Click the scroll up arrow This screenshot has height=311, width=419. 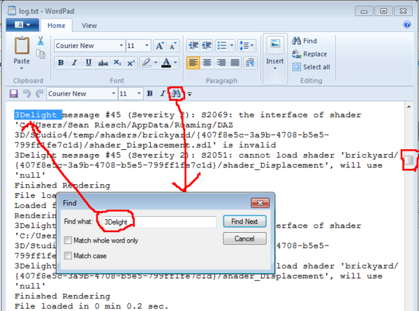(x=409, y=107)
